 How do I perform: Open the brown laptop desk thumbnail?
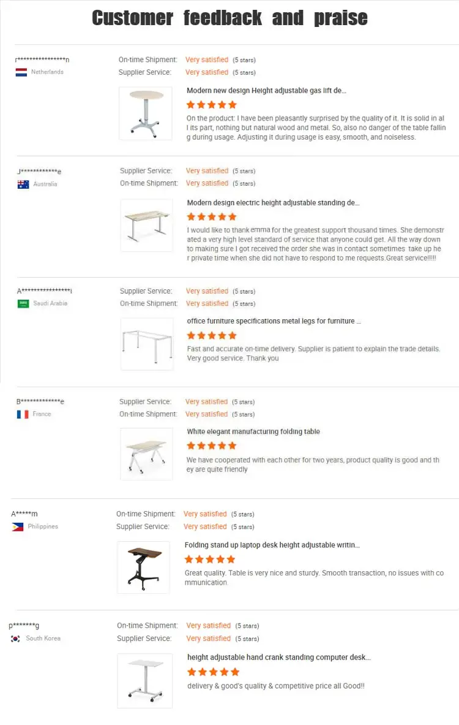[x=144, y=567]
